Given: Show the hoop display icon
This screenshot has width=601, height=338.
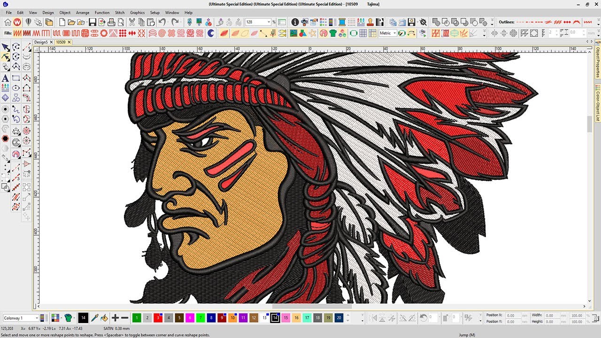Looking at the screenshot, I should (354, 33).
